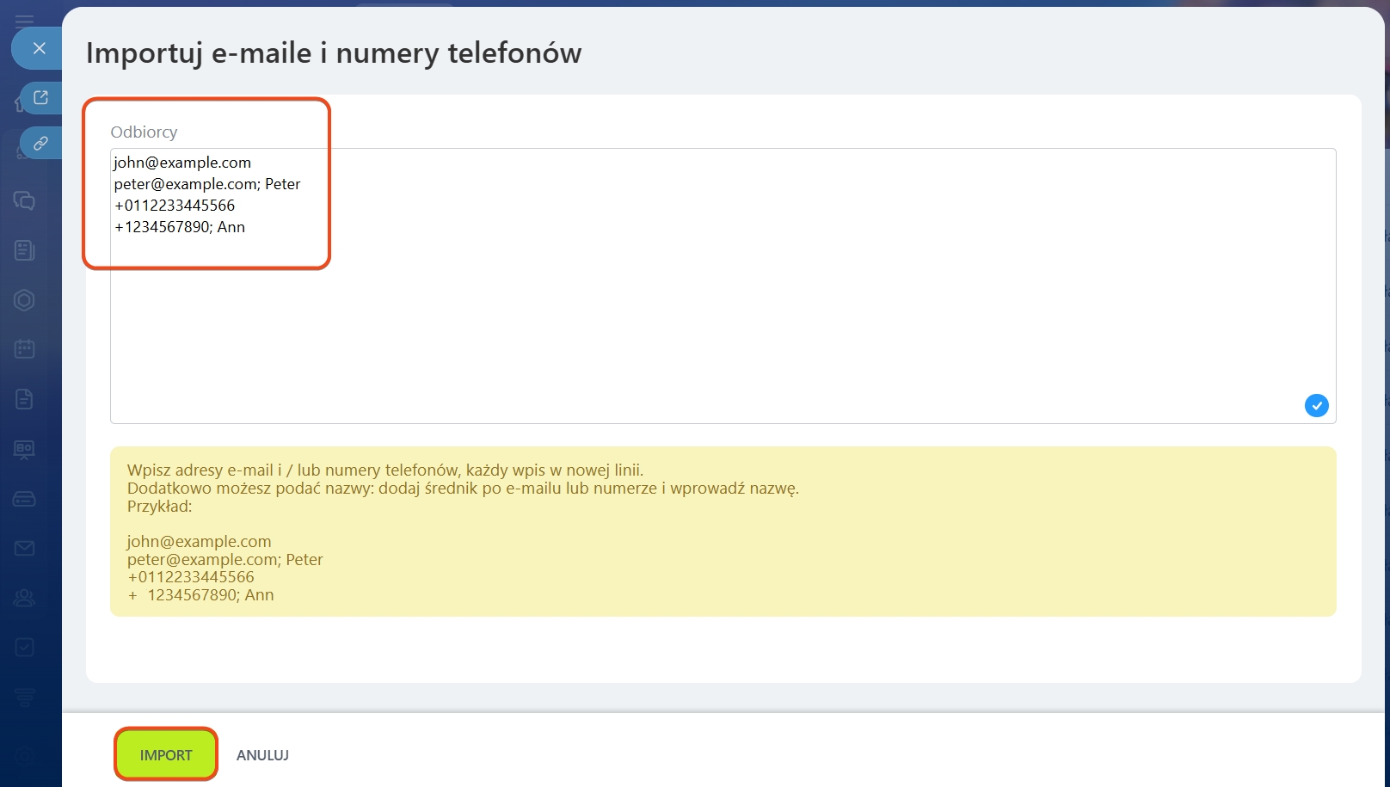This screenshot has width=1390, height=787.
Task: Click "peter@example.com; Peter" in the recipients box
Action: [207, 184]
